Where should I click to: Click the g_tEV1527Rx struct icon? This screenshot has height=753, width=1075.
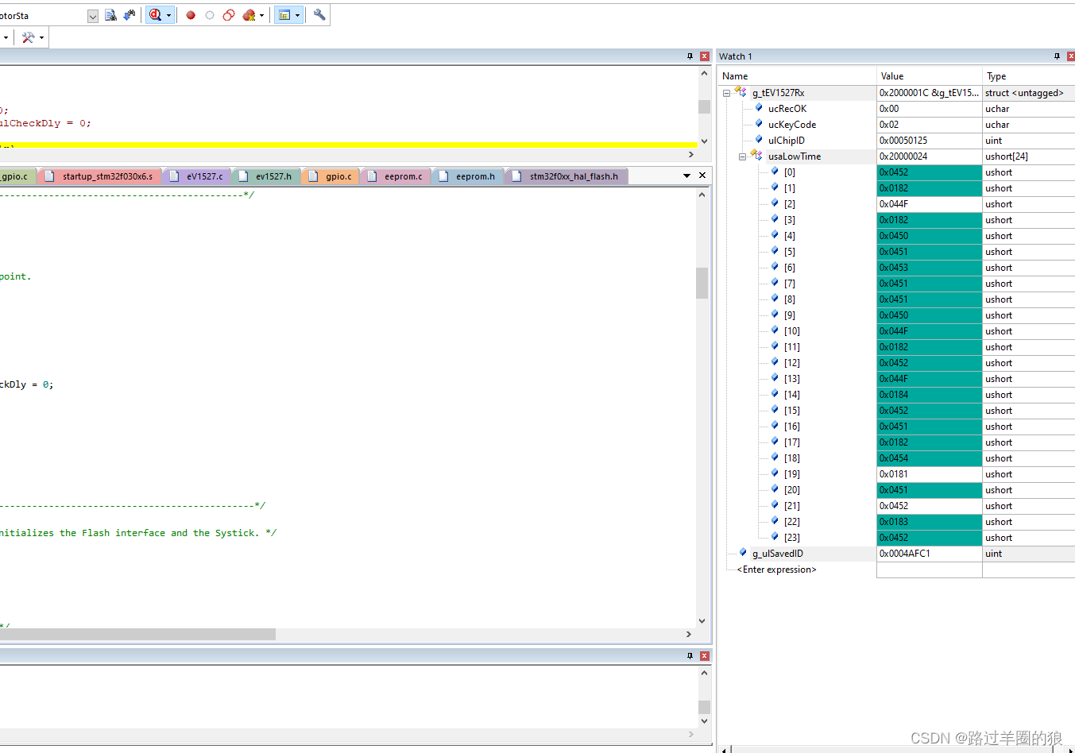(x=741, y=92)
